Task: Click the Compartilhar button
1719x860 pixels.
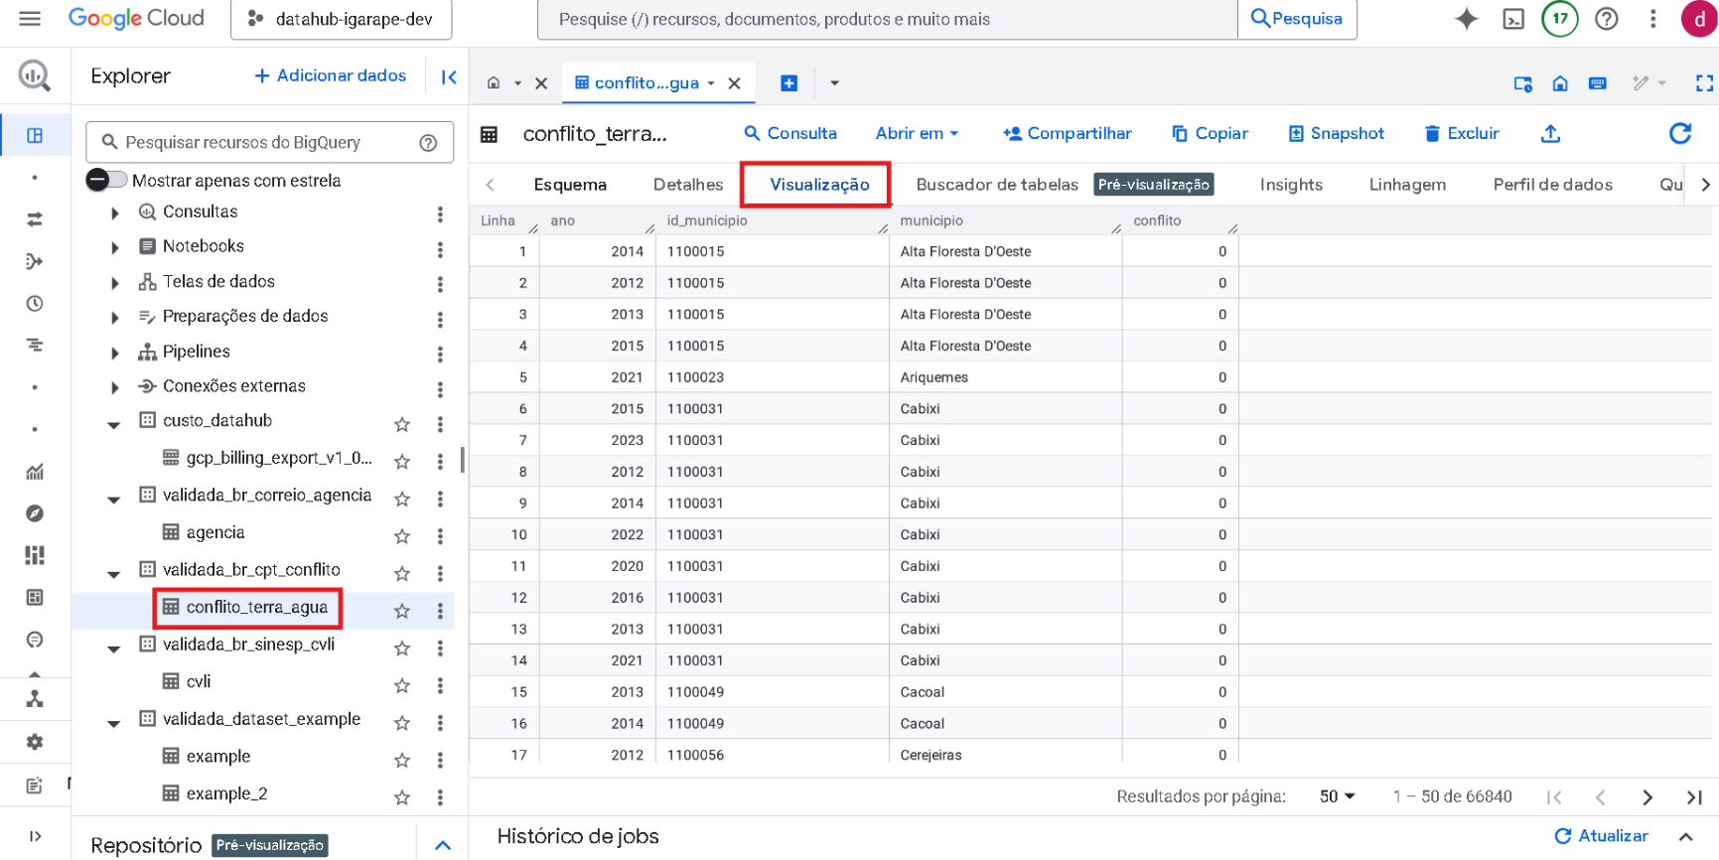Action: [x=1067, y=133]
